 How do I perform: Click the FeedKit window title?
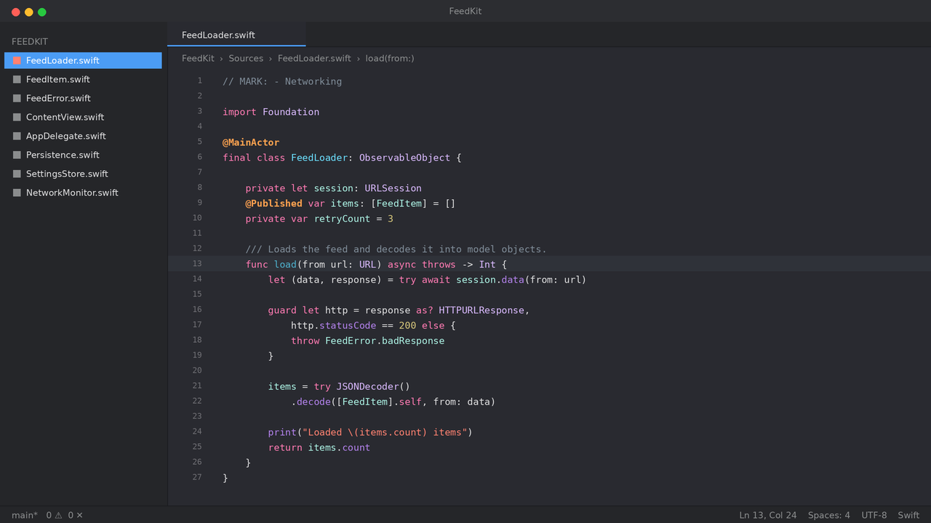point(465,11)
